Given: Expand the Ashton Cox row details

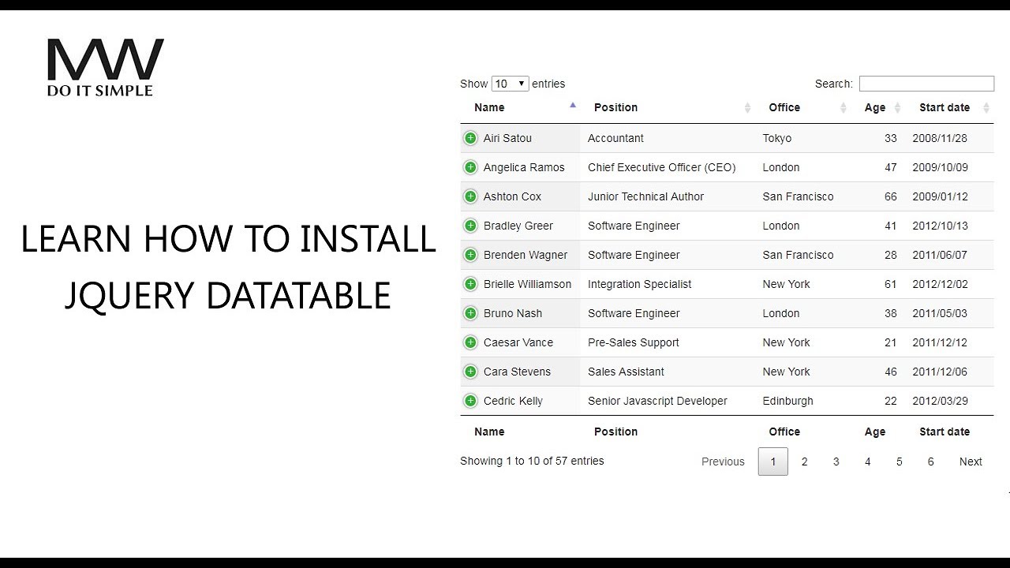Looking at the screenshot, I should click(470, 196).
